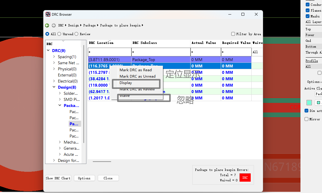Toggle the Dim active layer checkbox

(306, 110)
